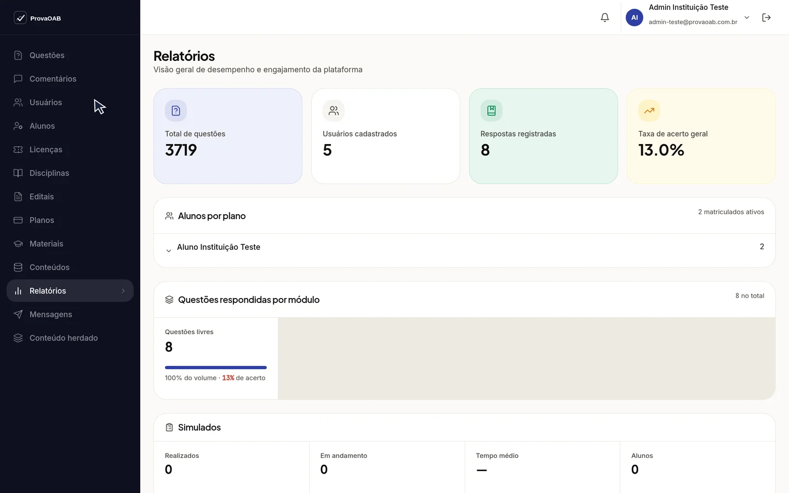The image size is (789, 493).
Task: Click the Questões respondidas por módulo layers icon
Action: pos(169,300)
